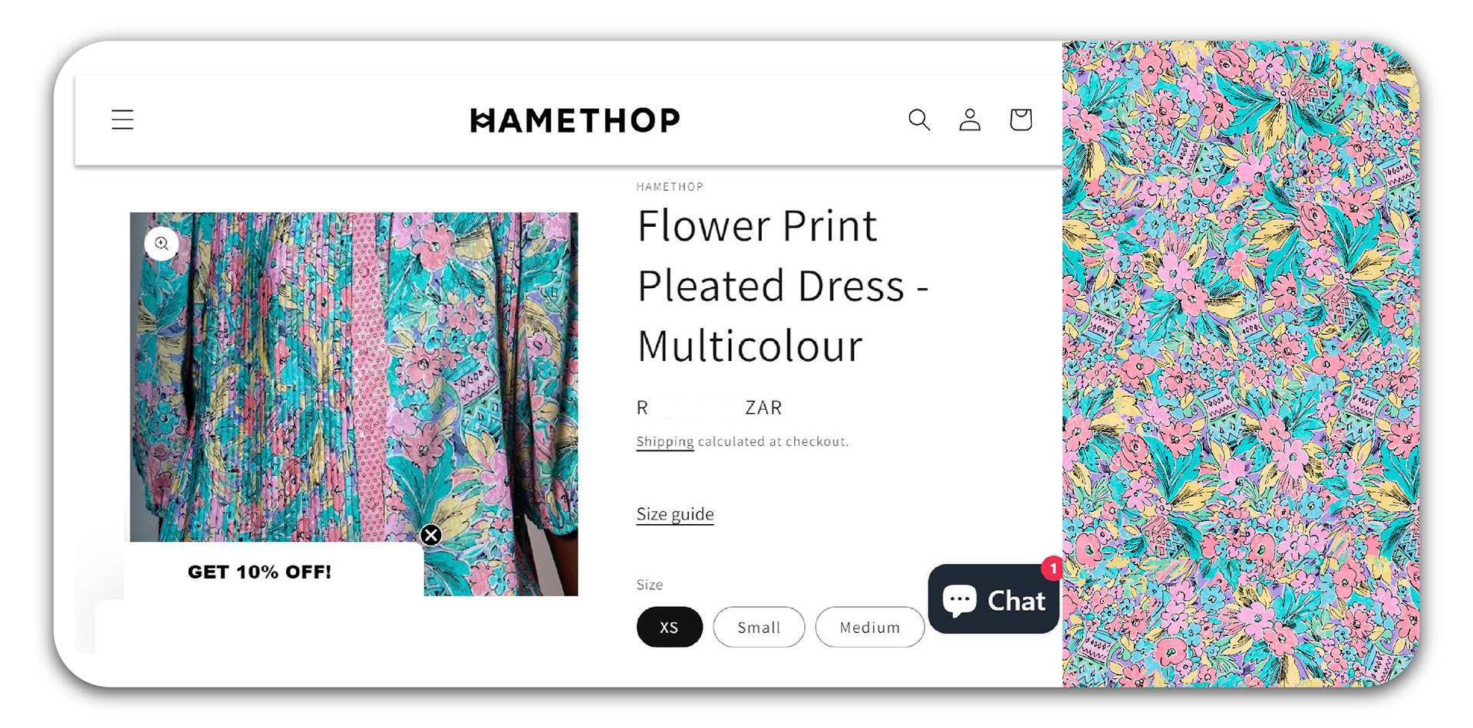This screenshot has height=728, width=1473.
Task: Click the chat notification badge
Action: [1053, 568]
